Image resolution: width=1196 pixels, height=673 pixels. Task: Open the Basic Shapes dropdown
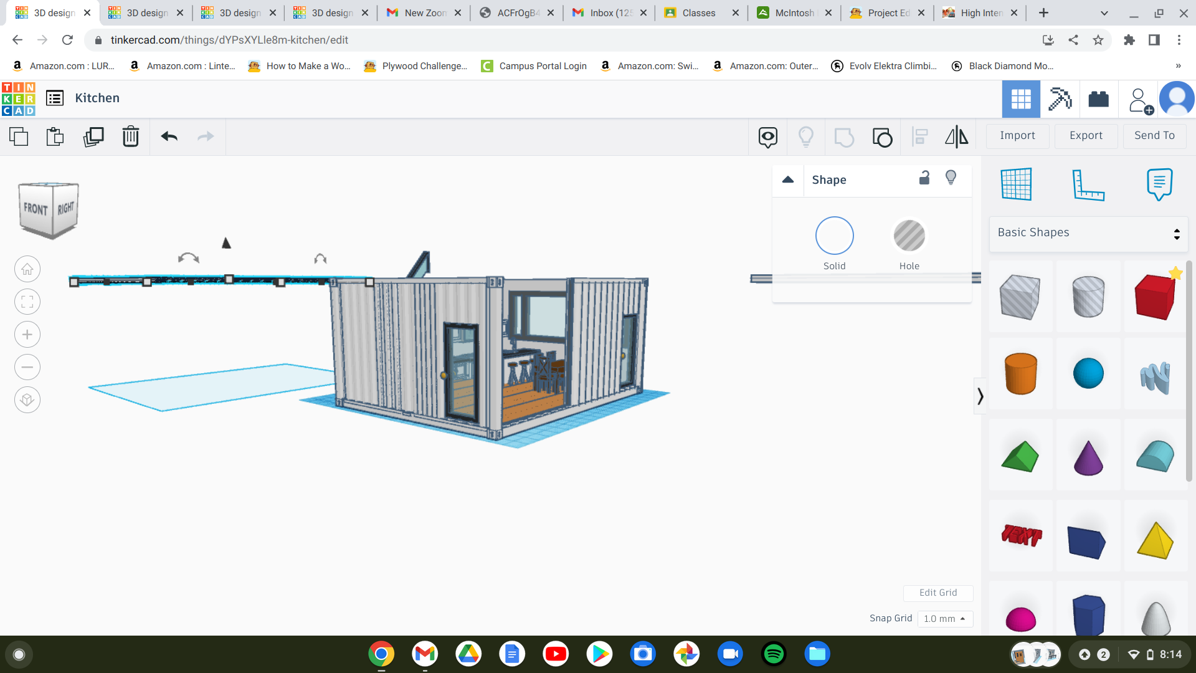1088,233
